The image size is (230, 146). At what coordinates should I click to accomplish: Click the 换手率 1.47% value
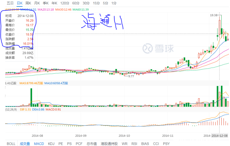pos(29,58)
